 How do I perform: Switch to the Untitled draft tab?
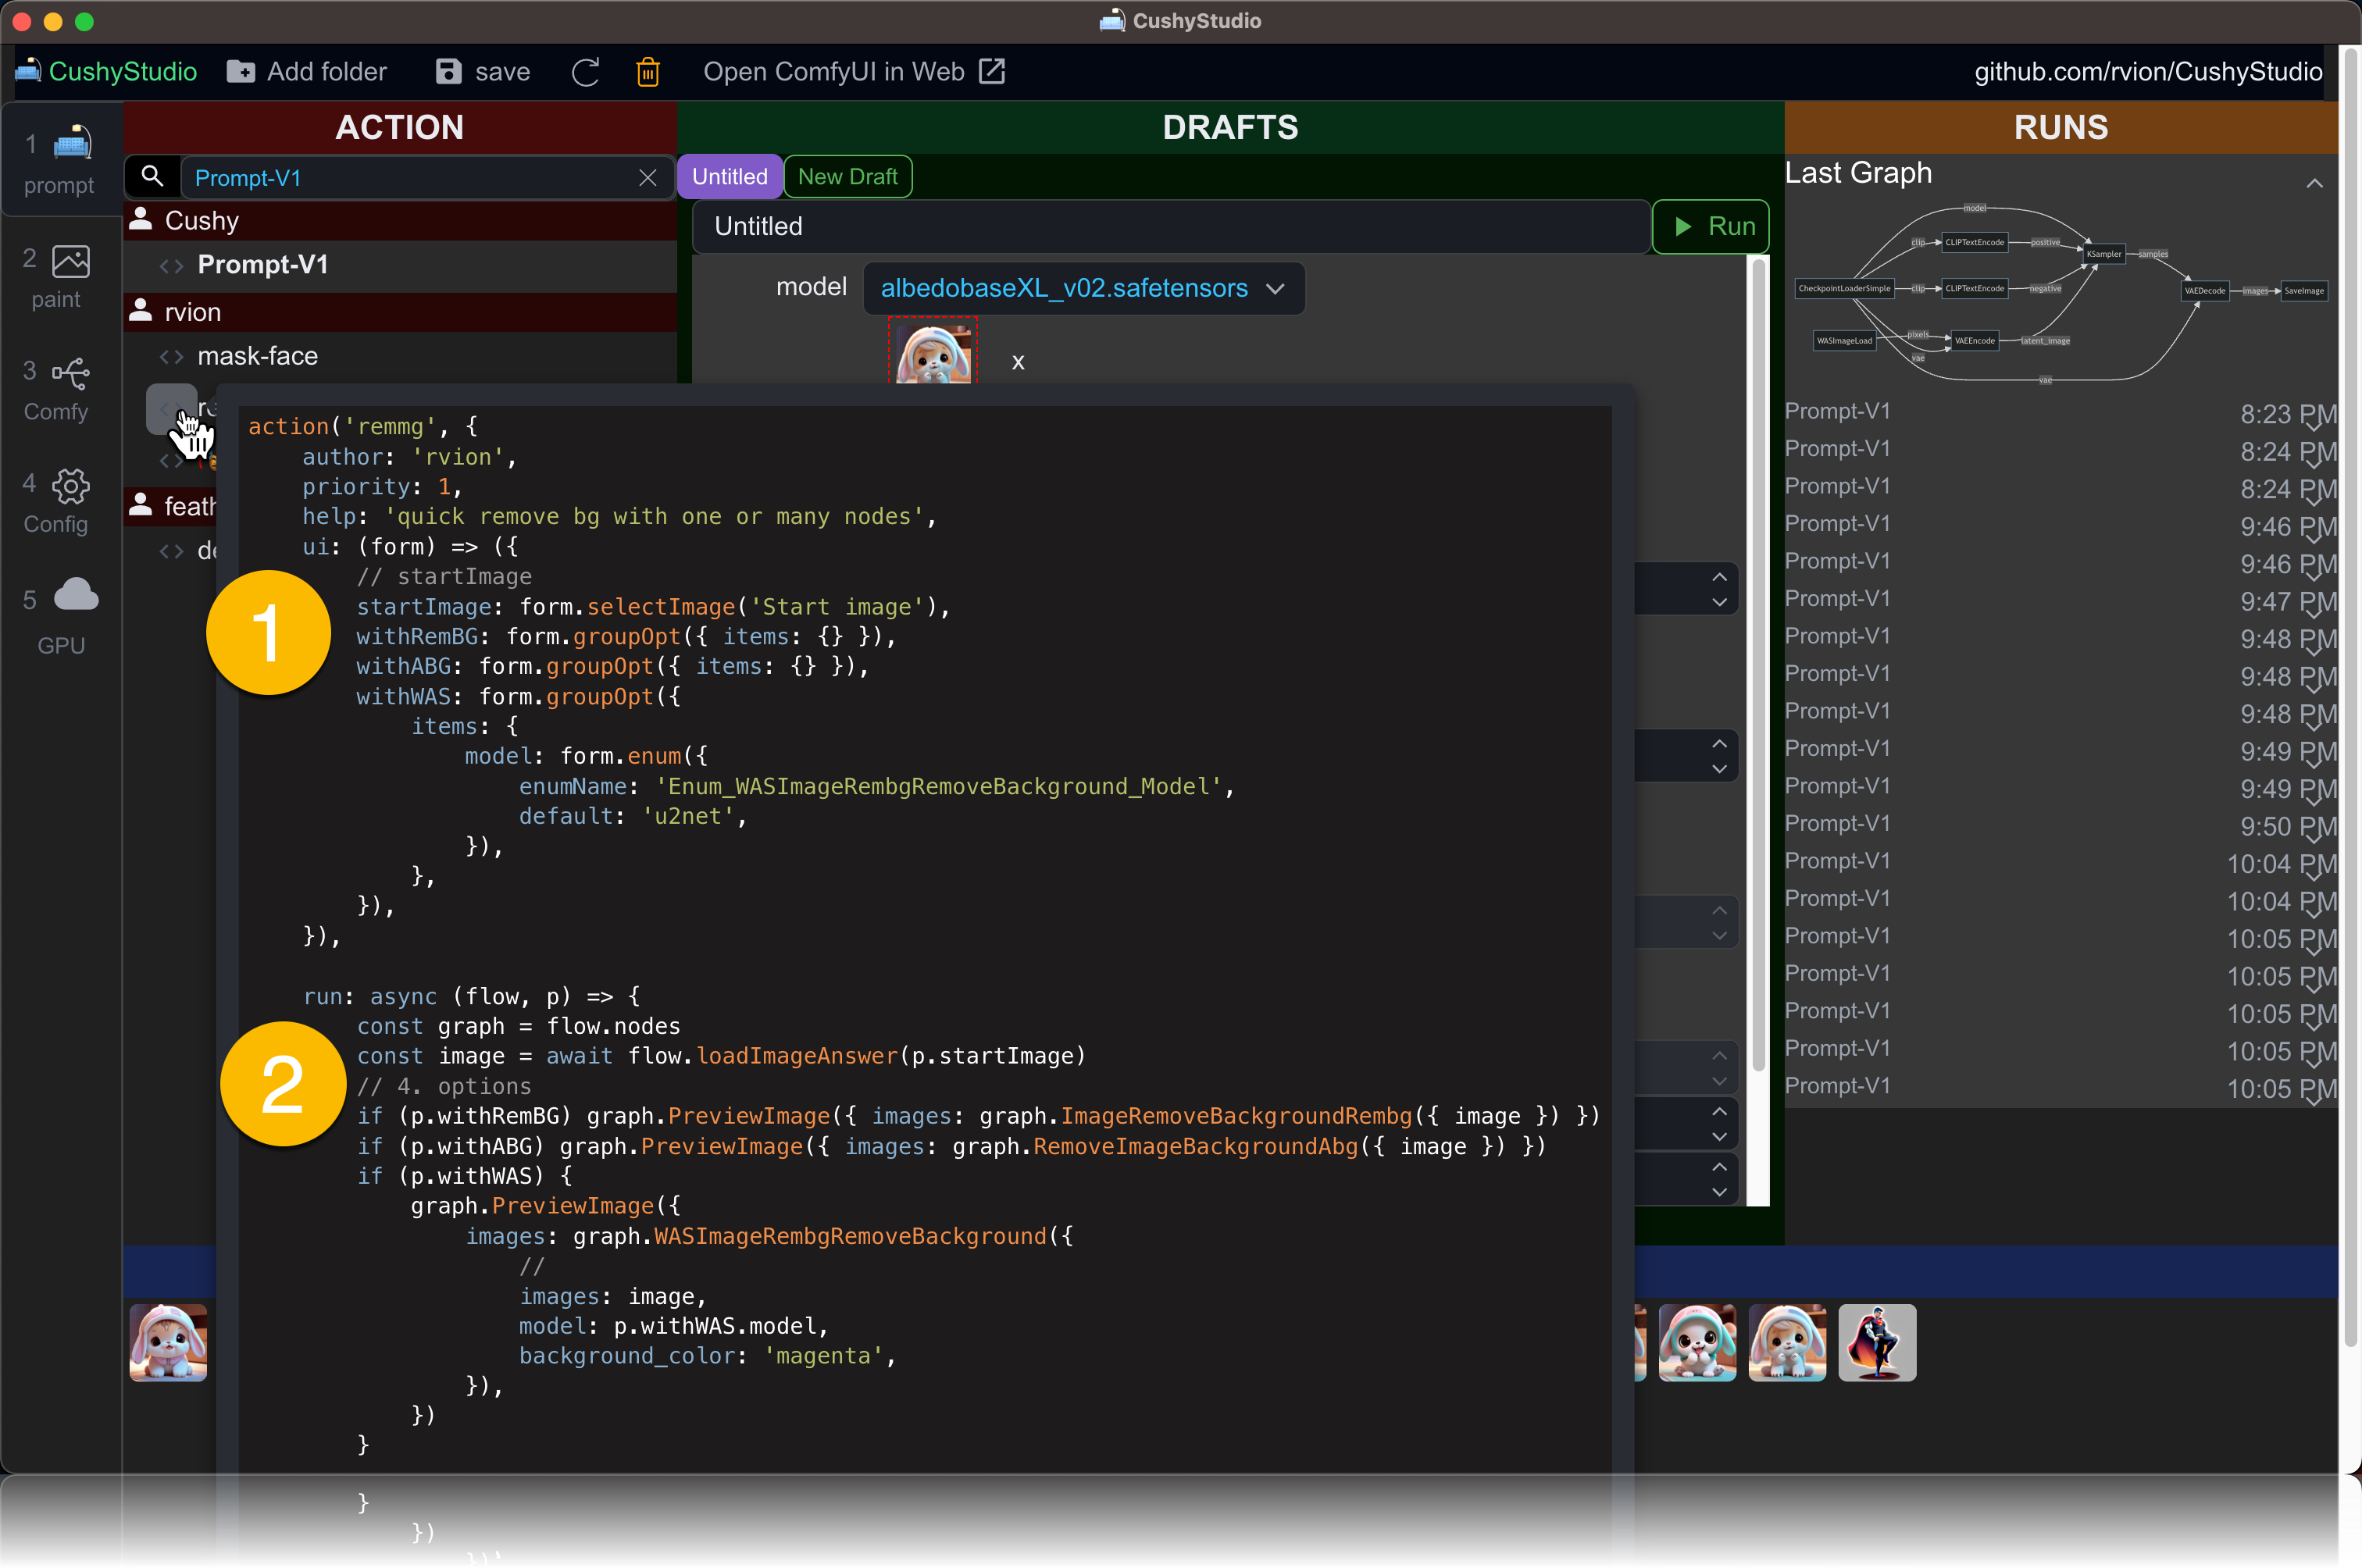729,177
